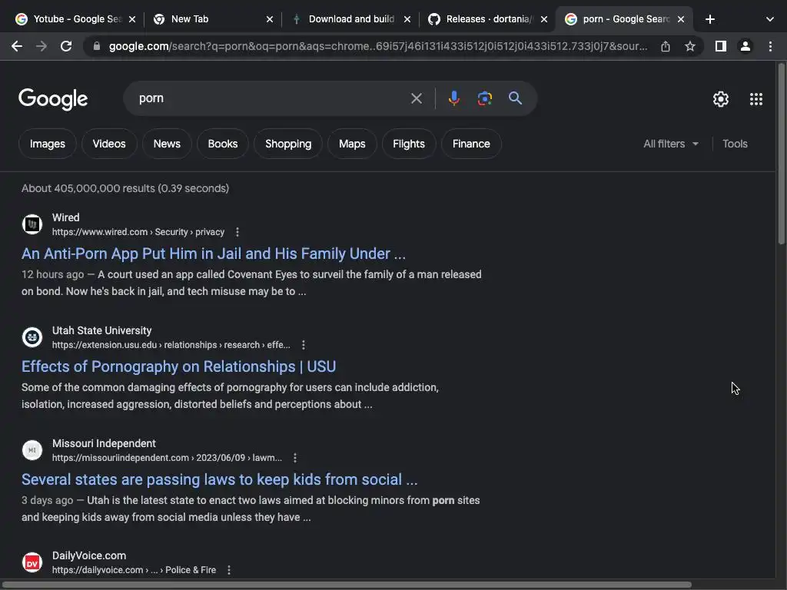The width and height of the screenshot is (787, 590).
Task: Reload the current page
Action: [x=66, y=46]
